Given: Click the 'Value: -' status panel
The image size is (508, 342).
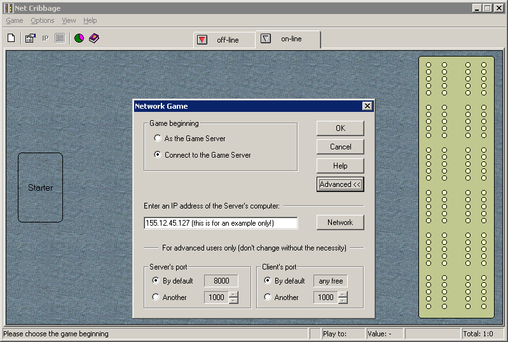Looking at the screenshot, I should pos(385,334).
